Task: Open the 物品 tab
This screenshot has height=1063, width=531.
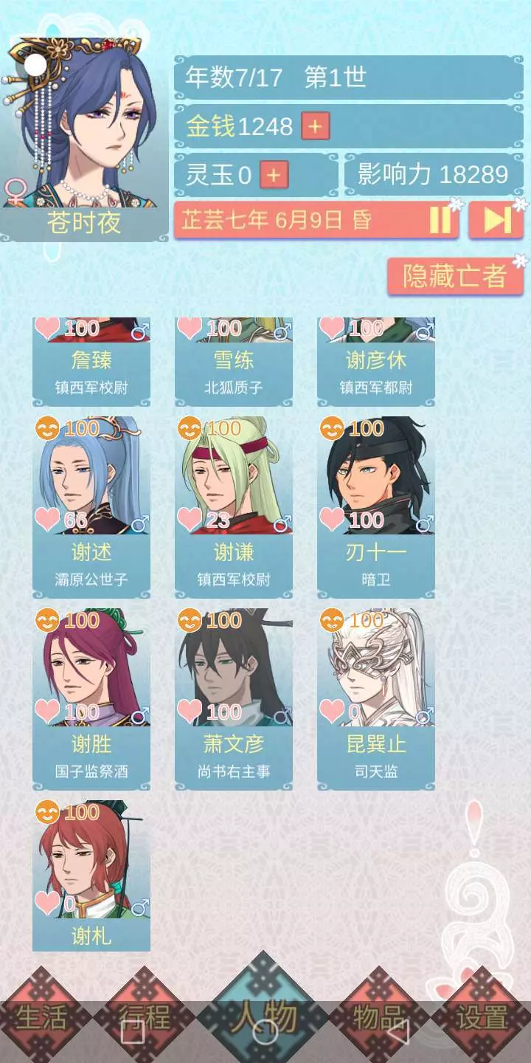Action: pyautogui.click(x=380, y=1018)
